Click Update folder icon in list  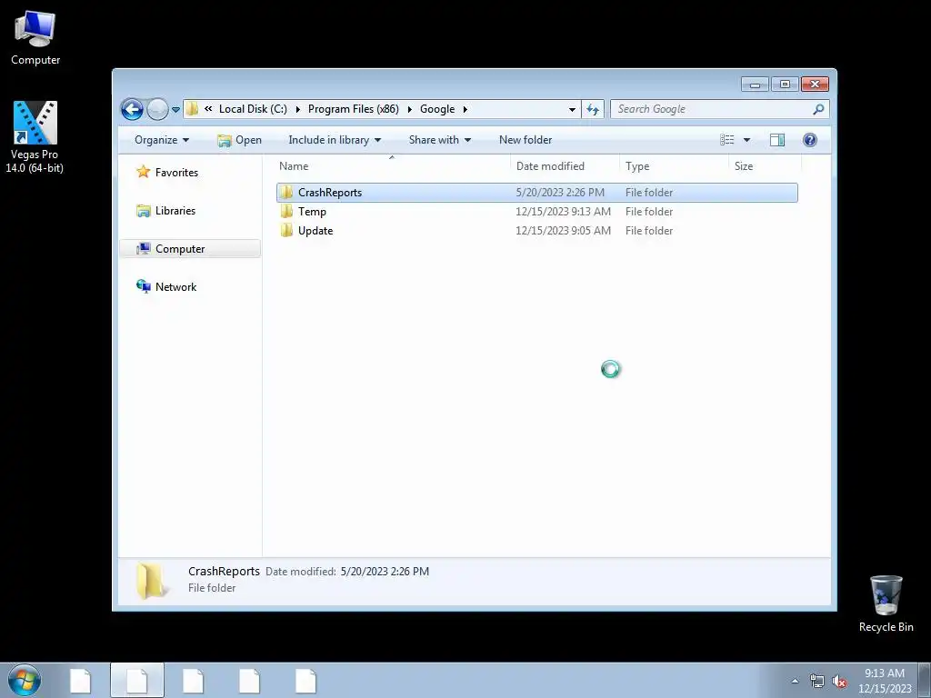(x=286, y=230)
